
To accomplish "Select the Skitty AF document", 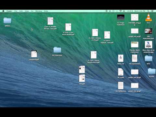I will [x=121, y=58].
